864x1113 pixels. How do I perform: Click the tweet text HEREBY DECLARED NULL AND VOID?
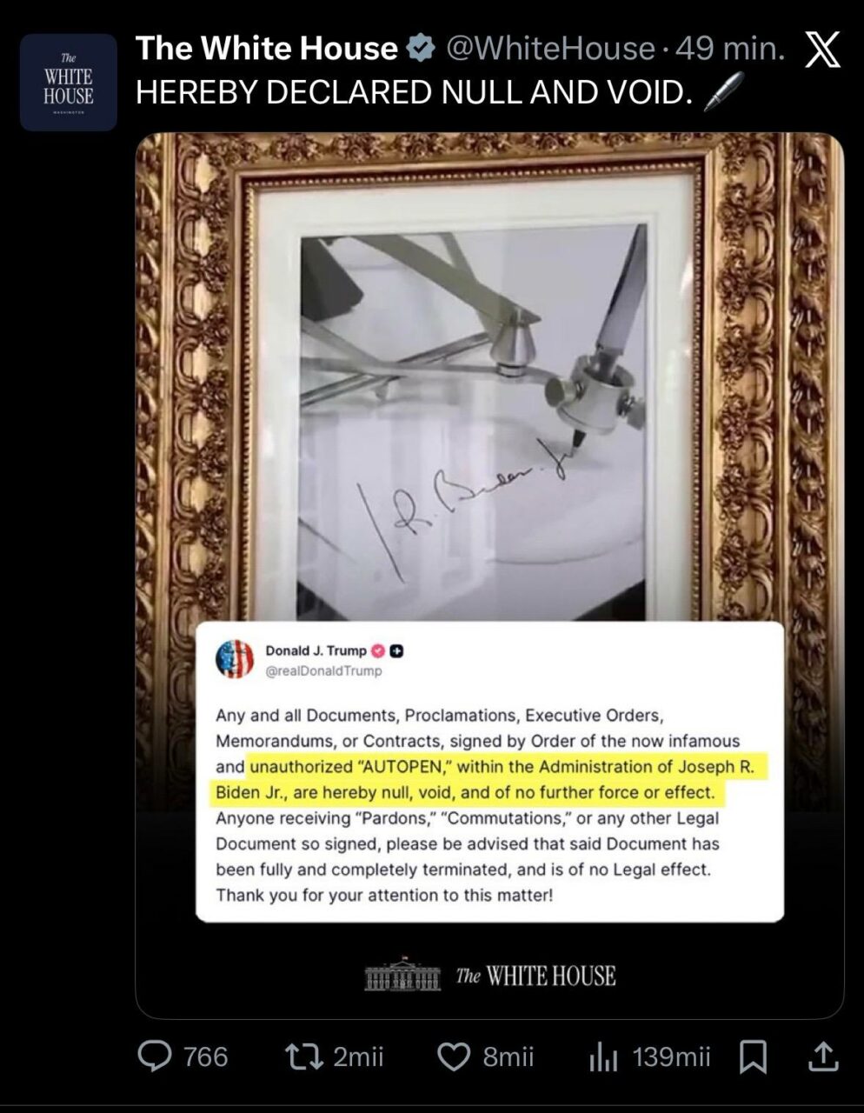tap(414, 92)
